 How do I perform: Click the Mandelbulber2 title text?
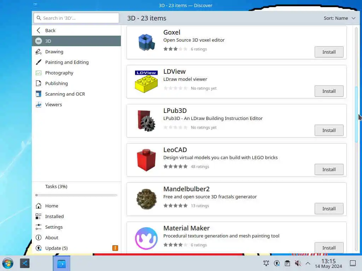tap(186, 189)
